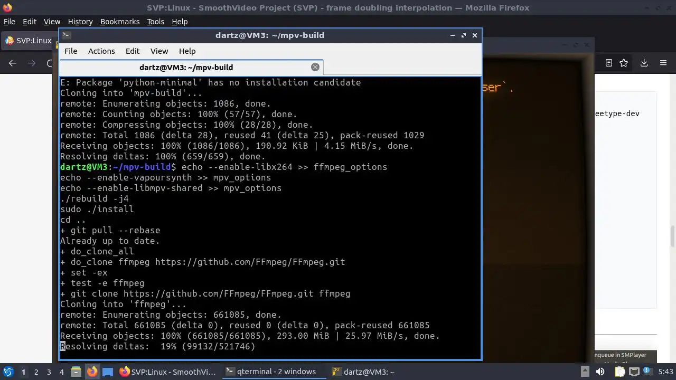Image resolution: width=676 pixels, height=380 pixels.
Task: Click qterminal title bar text
Action: pos(270,35)
